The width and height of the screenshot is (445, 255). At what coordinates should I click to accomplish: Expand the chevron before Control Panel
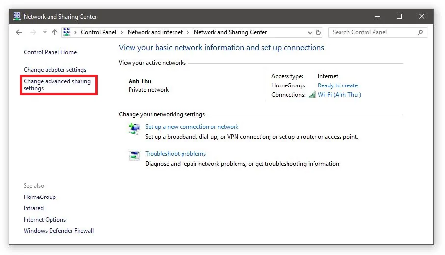(75, 33)
